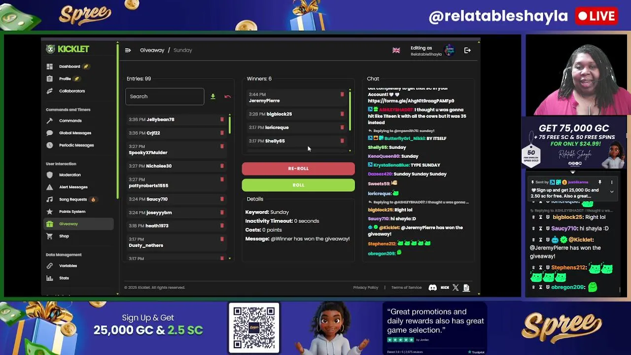Click the green ROLL button
631x355 pixels.
(x=298, y=185)
